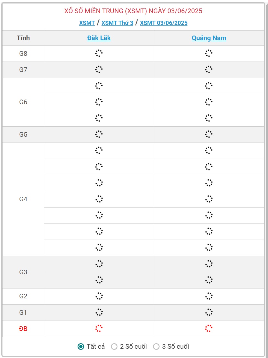
Task: Click the Tỉnh column header cell
Action: click(x=23, y=38)
